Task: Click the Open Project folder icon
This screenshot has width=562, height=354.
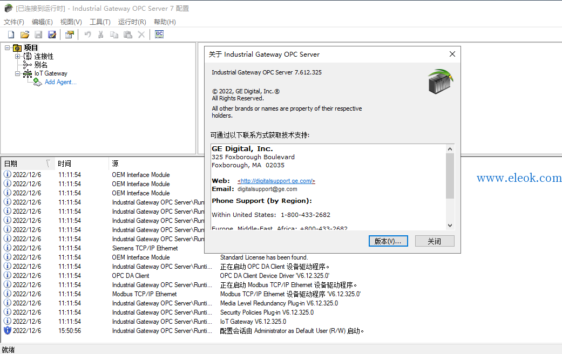Action: tap(25, 35)
